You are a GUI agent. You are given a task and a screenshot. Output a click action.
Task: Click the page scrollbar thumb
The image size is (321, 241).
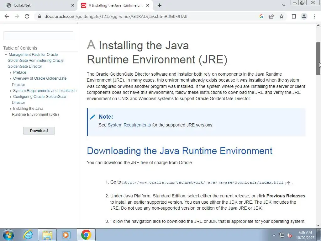pyautogui.click(x=318, y=58)
